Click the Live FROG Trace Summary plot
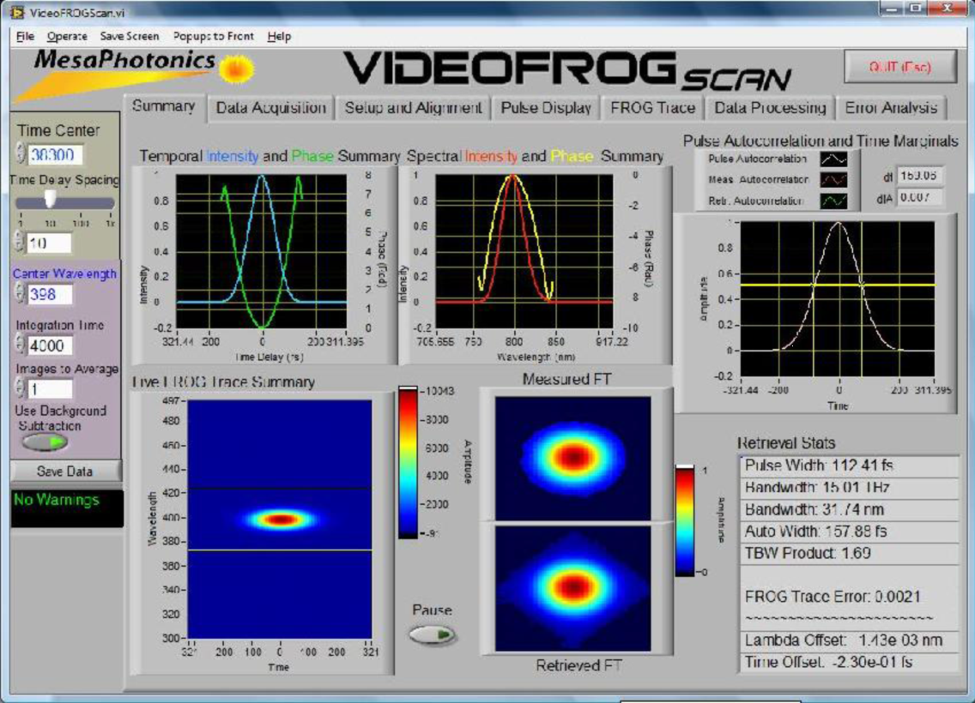975x703 pixels. point(280,520)
